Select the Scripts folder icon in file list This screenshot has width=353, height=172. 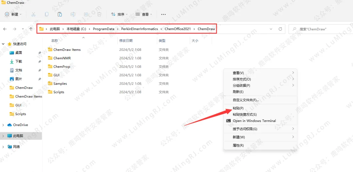point(50,92)
